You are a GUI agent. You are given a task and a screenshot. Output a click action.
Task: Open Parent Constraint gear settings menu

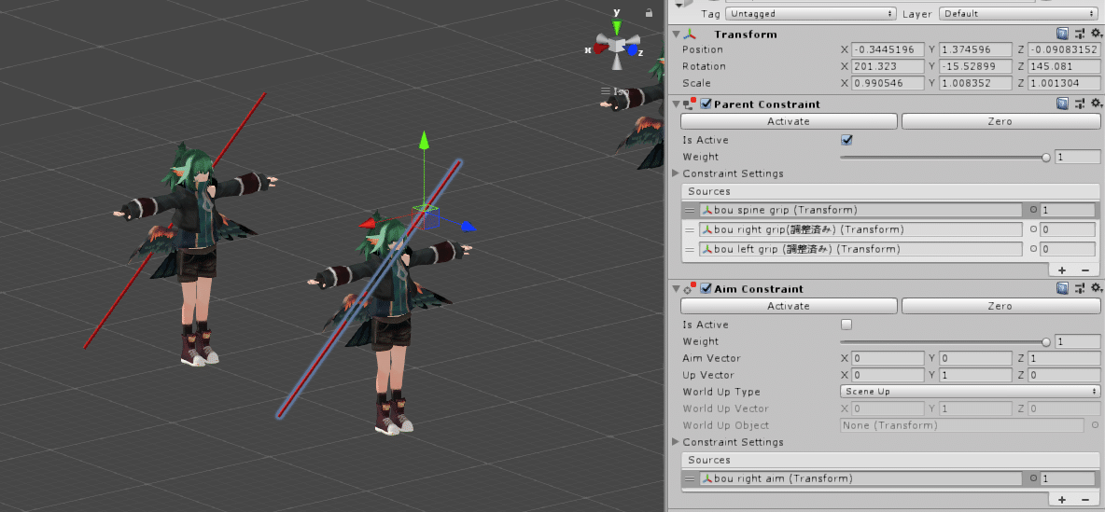point(1096,104)
